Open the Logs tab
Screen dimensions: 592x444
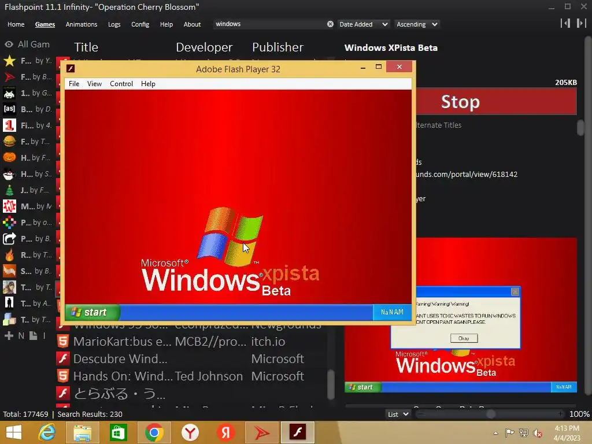click(x=114, y=24)
